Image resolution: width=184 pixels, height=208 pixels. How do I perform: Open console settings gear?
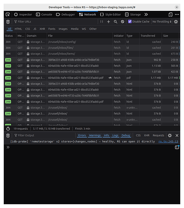170,135
